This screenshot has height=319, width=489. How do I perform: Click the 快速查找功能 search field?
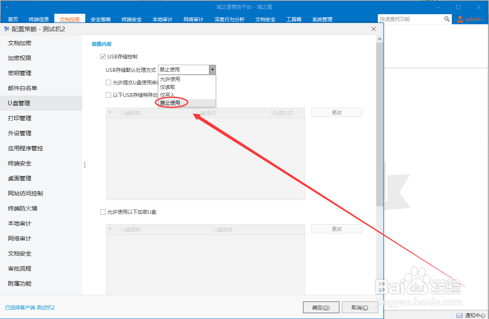pyautogui.click(x=410, y=19)
